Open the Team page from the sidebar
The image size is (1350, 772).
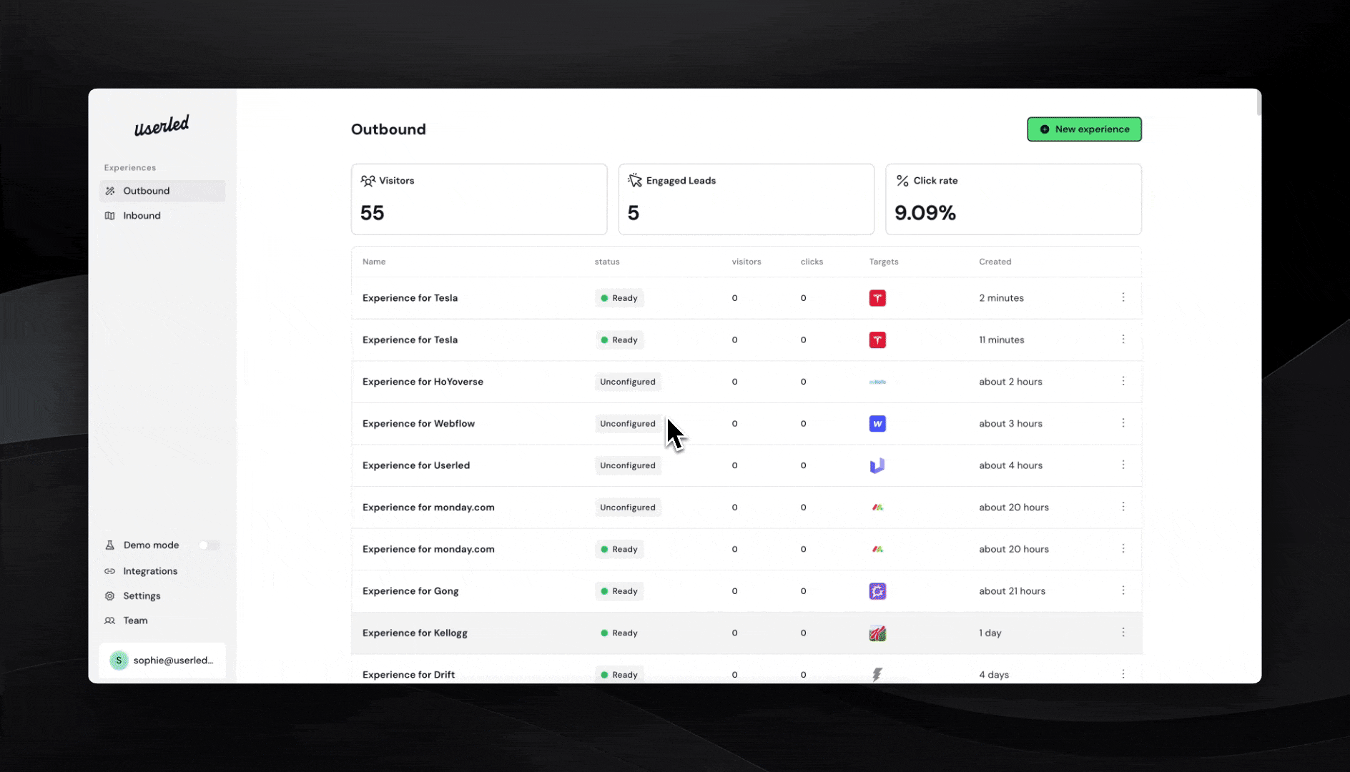[162, 620]
